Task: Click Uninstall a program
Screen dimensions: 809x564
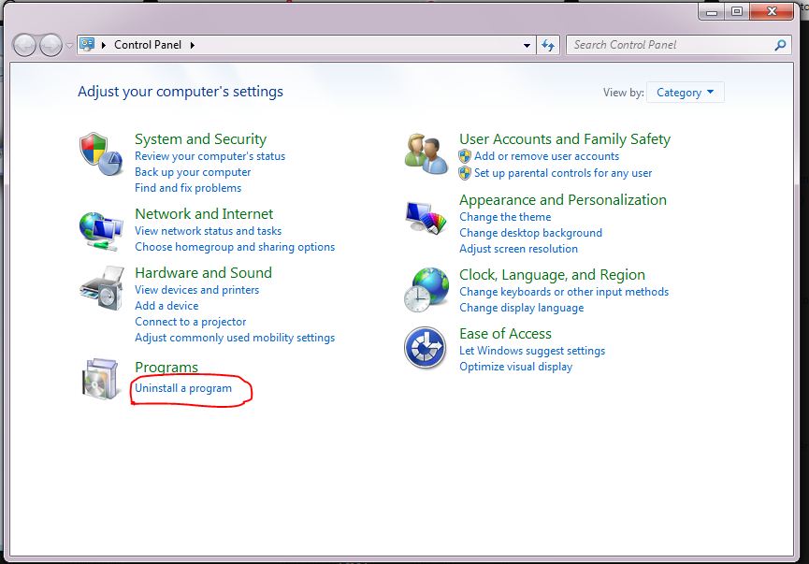Action: [183, 388]
